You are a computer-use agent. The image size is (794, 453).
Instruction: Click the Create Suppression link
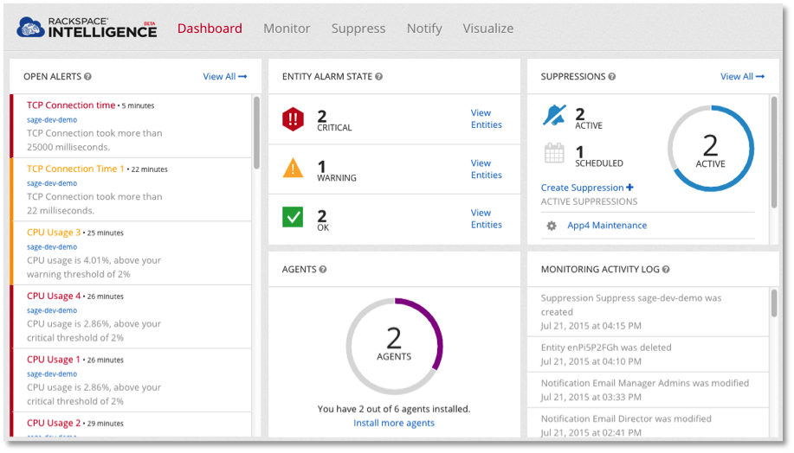pos(587,188)
